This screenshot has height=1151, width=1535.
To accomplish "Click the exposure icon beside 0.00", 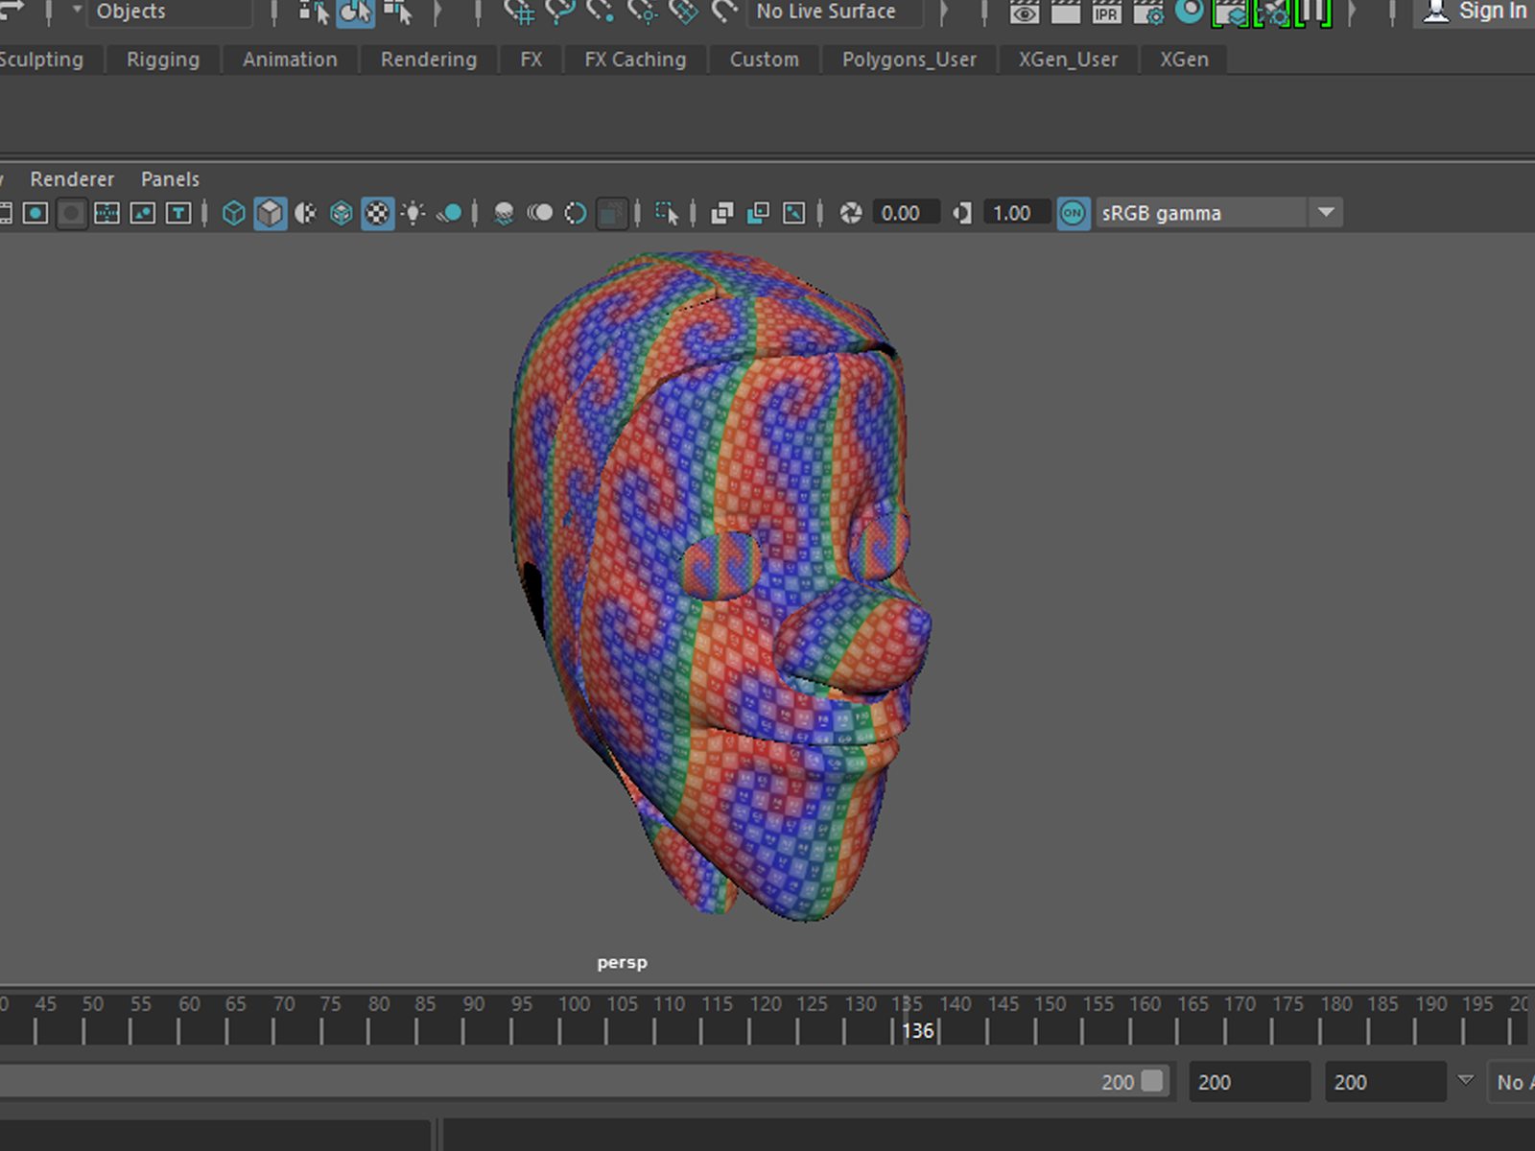I will point(851,213).
